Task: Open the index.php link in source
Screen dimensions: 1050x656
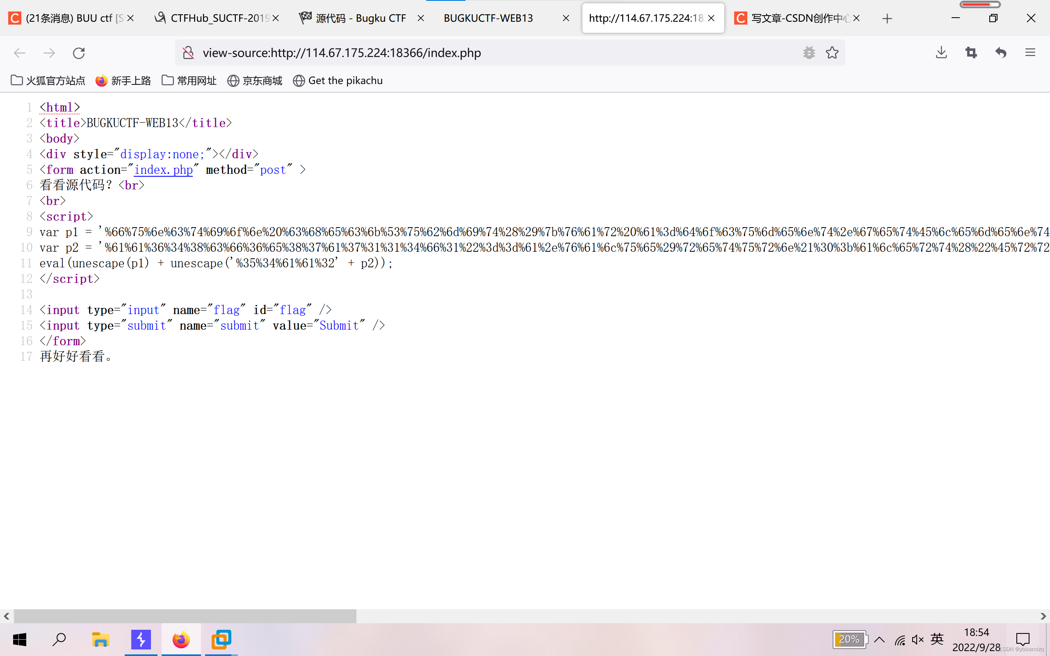Action: pos(163,170)
